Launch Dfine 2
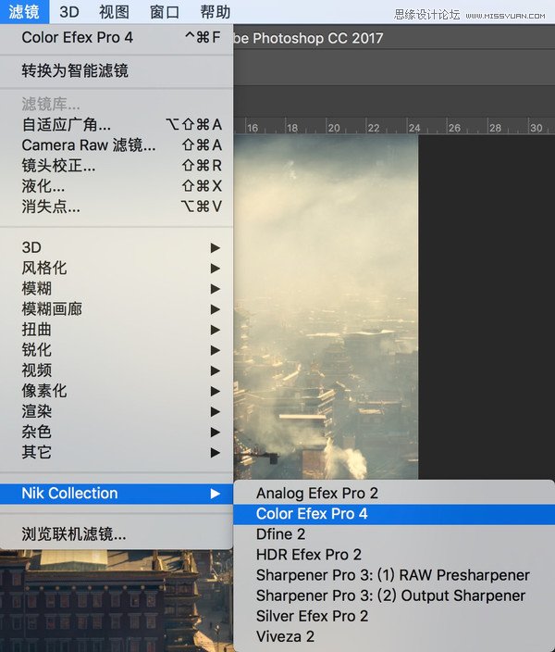Screen dimensions: 555x652 pyautogui.click(x=394, y=534)
